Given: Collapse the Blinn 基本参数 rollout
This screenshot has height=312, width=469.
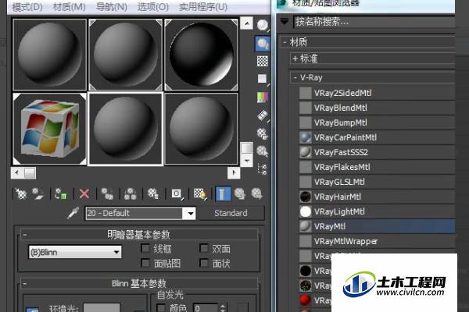Looking at the screenshot, I should click(24, 284).
